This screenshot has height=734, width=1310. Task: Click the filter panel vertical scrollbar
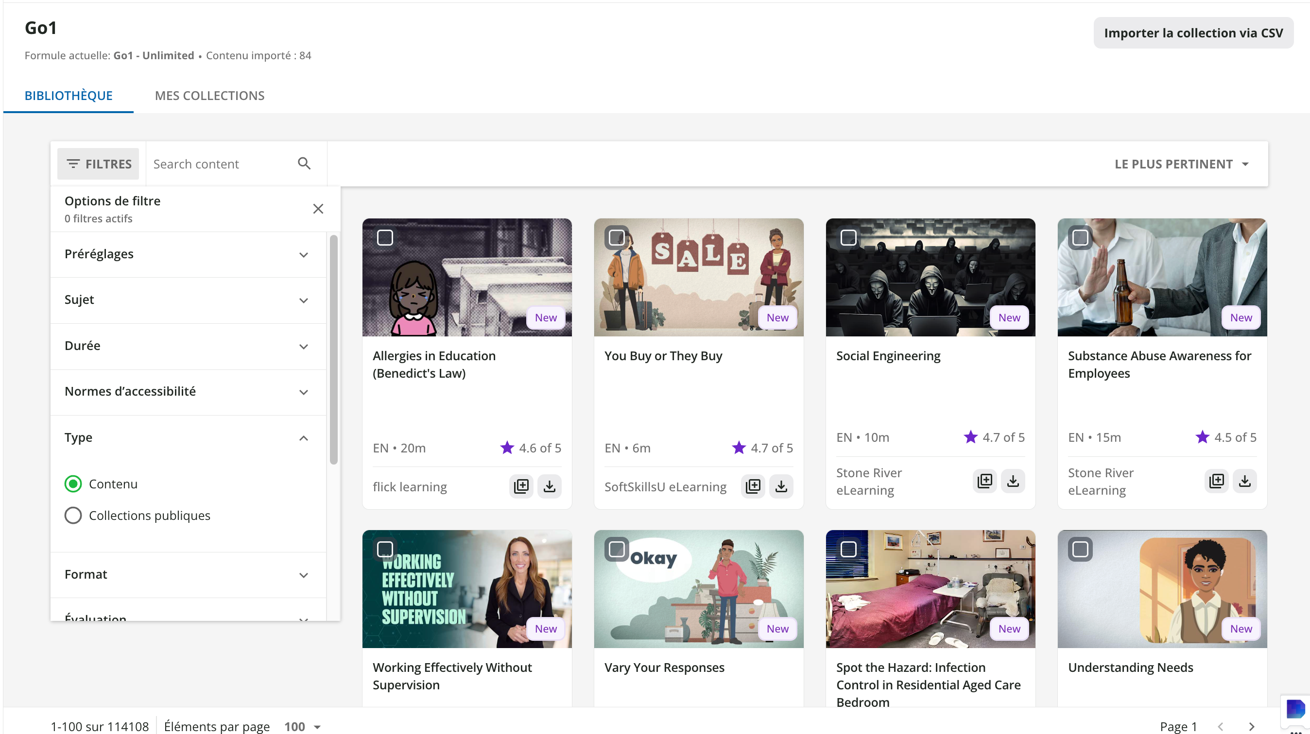334,350
